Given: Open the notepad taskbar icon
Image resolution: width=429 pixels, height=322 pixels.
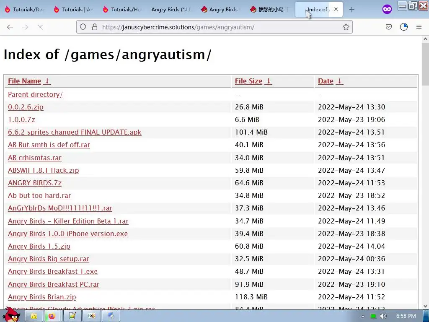Looking at the screenshot, I should click(72, 316).
